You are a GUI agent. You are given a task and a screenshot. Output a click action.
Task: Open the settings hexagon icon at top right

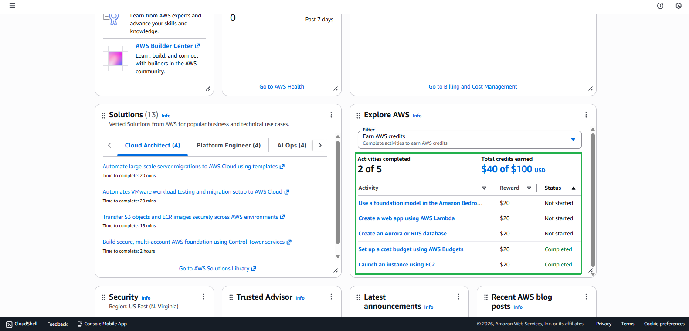[x=679, y=6]
